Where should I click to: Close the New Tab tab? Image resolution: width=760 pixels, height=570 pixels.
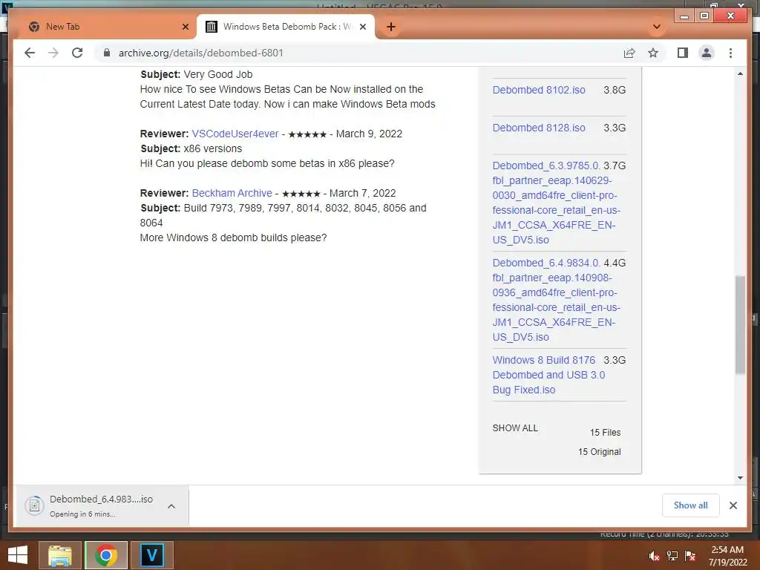tap(185, 27)
